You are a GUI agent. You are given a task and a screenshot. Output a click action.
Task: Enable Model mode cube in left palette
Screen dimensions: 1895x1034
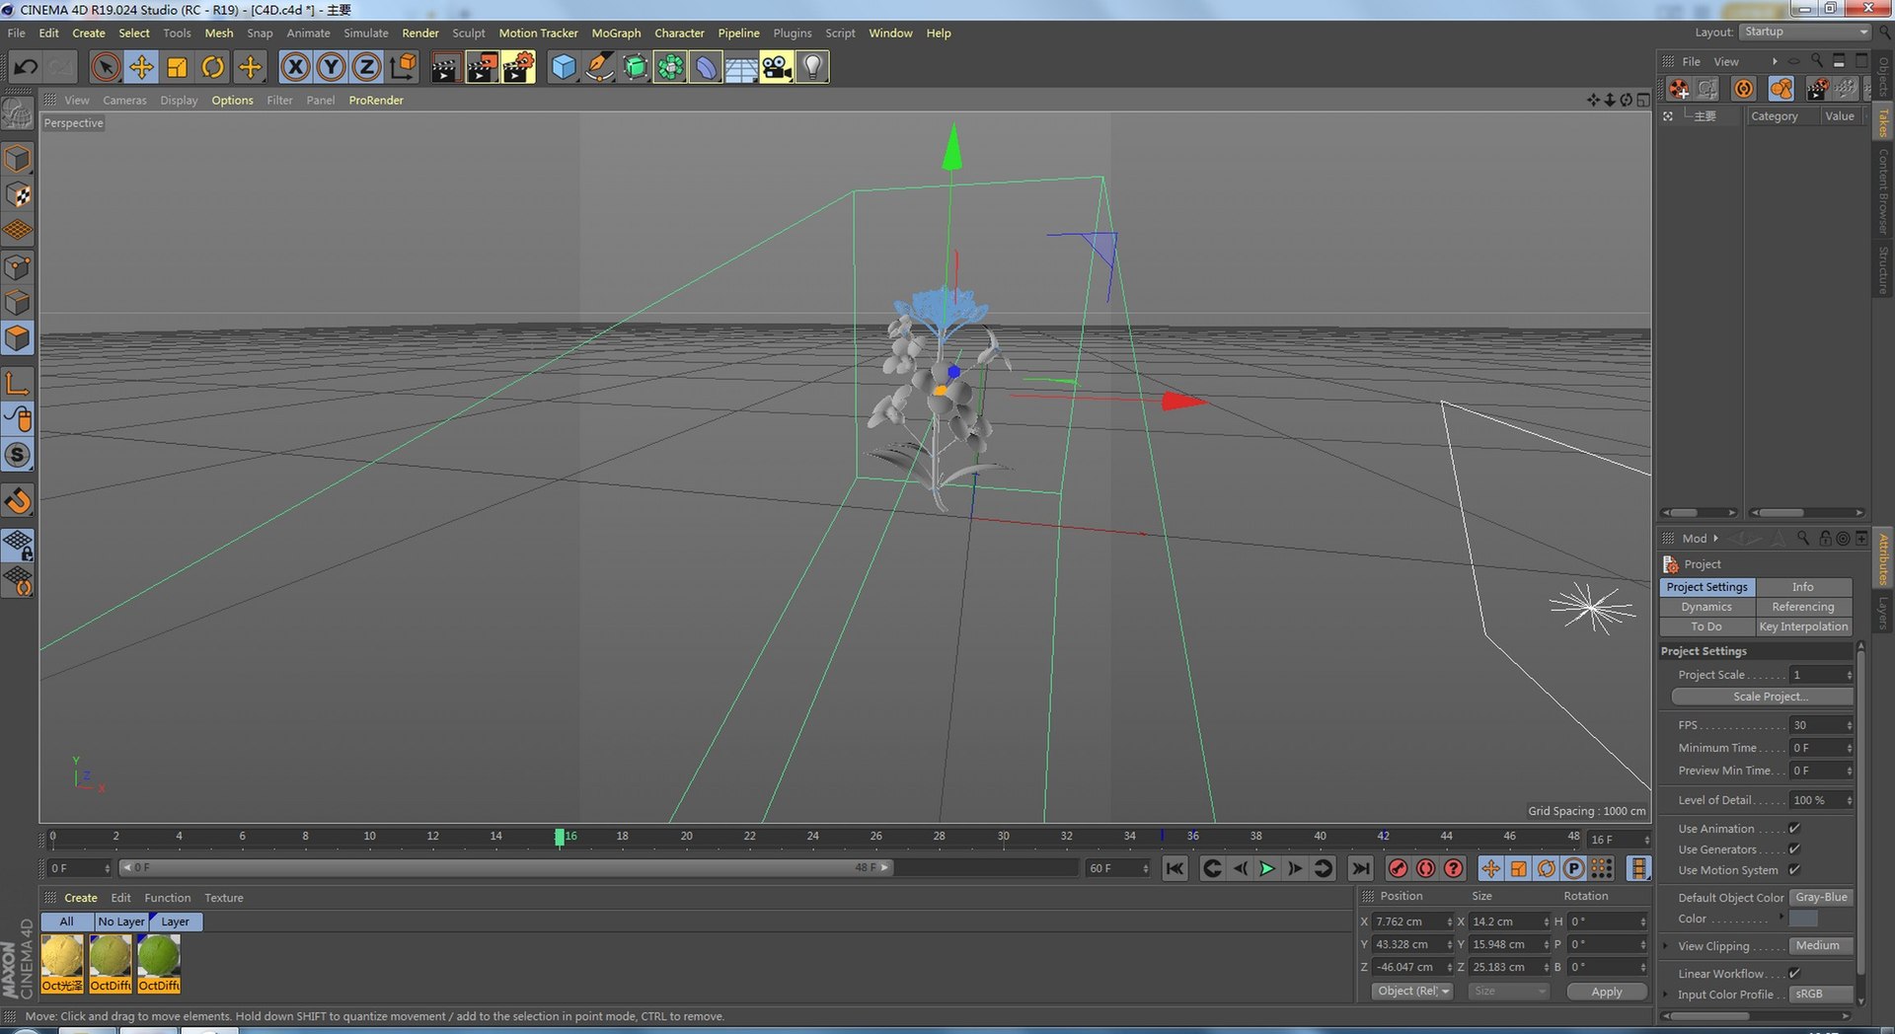pos(18,159)
